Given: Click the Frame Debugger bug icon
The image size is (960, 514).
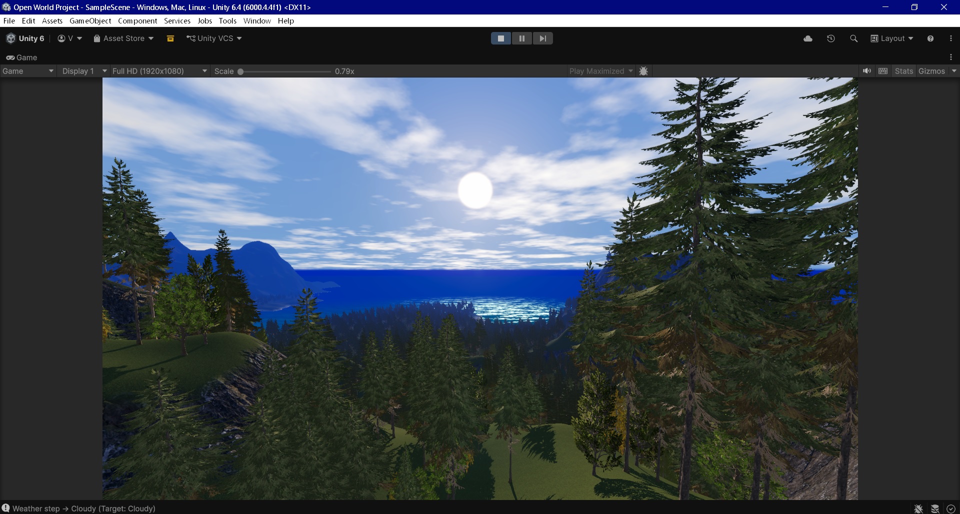Looking at the screenshot, I should [x=643, y=71].
